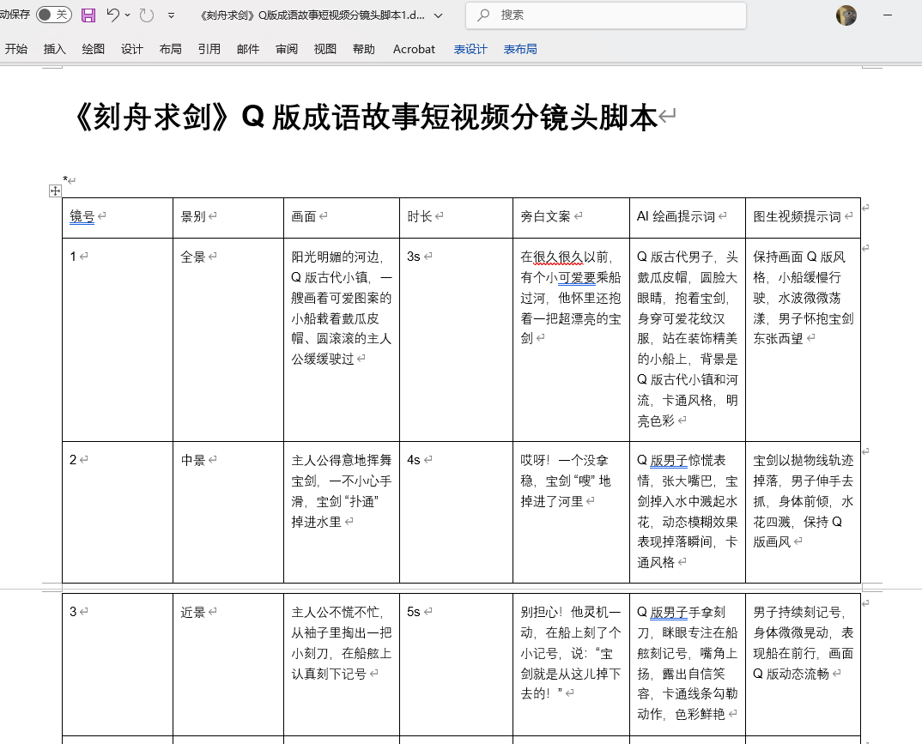The height and width of the screenshot is (744, 922).
Task: Click the 主人公得意地挥舞宝剑 cell
Action: point(342,511)
